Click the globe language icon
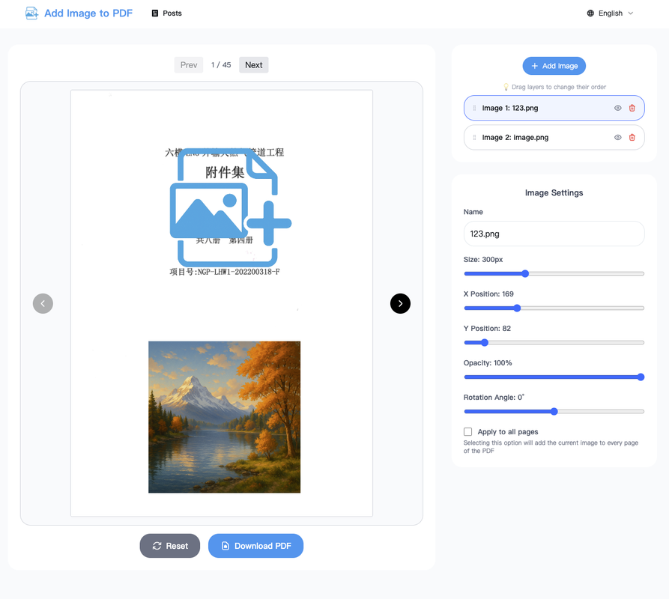 pos(590,13)
